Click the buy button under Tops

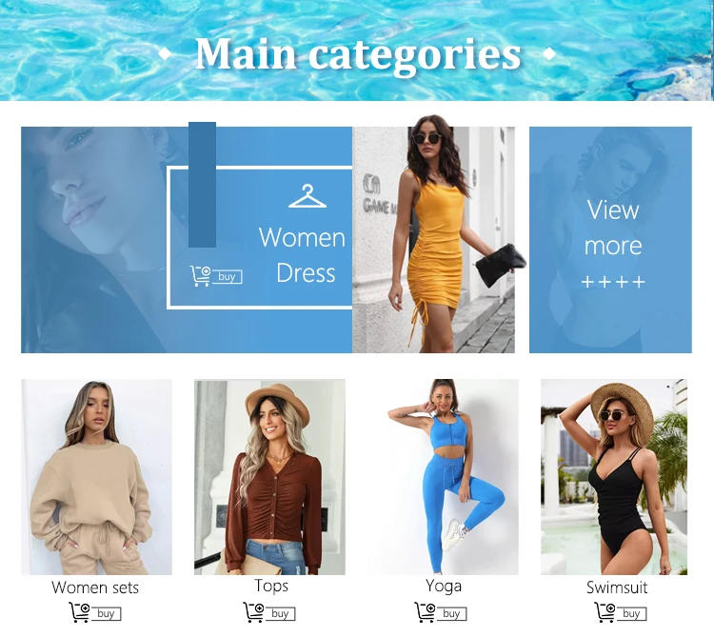tap(280, 614)
